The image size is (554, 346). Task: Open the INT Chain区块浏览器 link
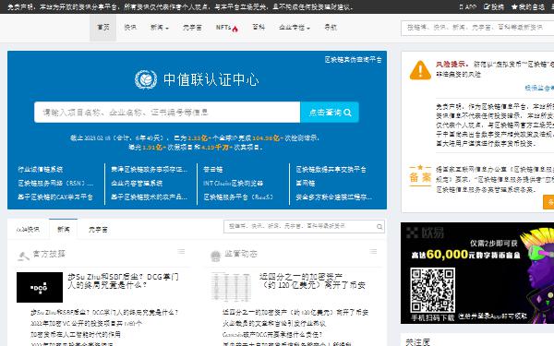pos(234,184)
